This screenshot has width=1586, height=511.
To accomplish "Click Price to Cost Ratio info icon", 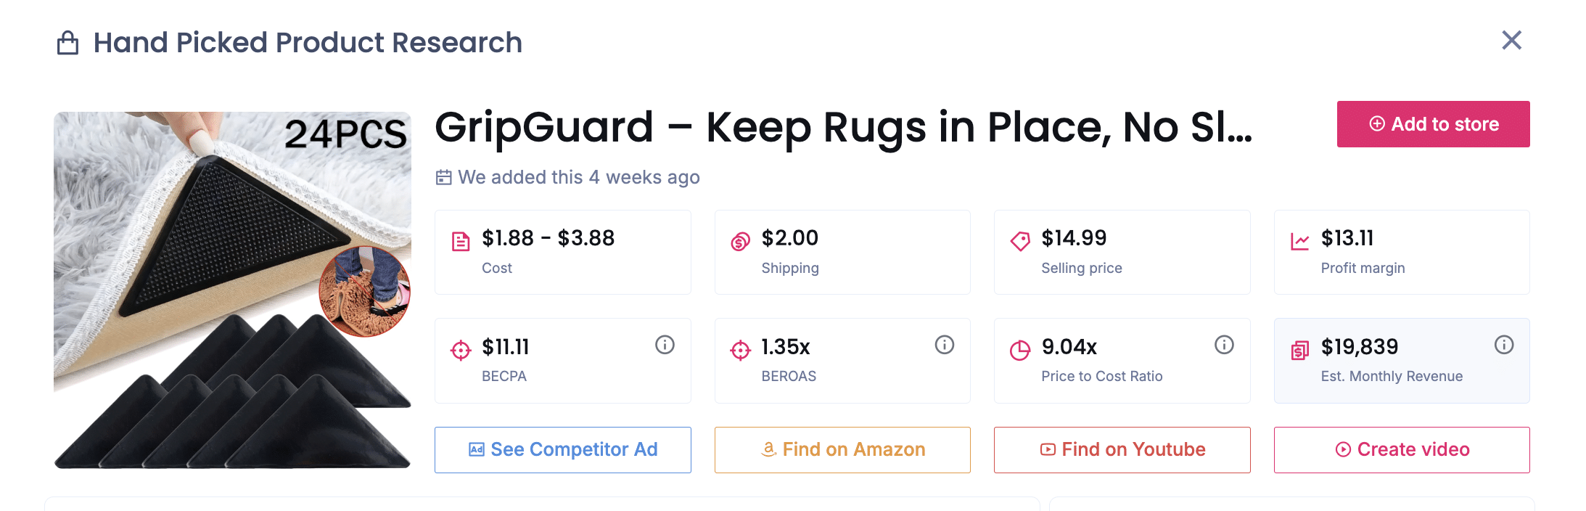I will [1224, 345].
